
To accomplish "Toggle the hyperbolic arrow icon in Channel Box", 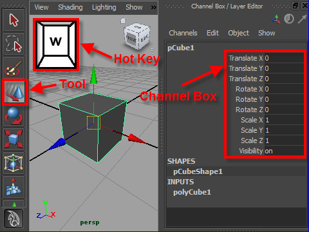I will 302,19.
